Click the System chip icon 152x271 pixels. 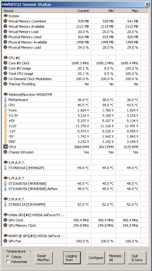[x=6, y=16]
